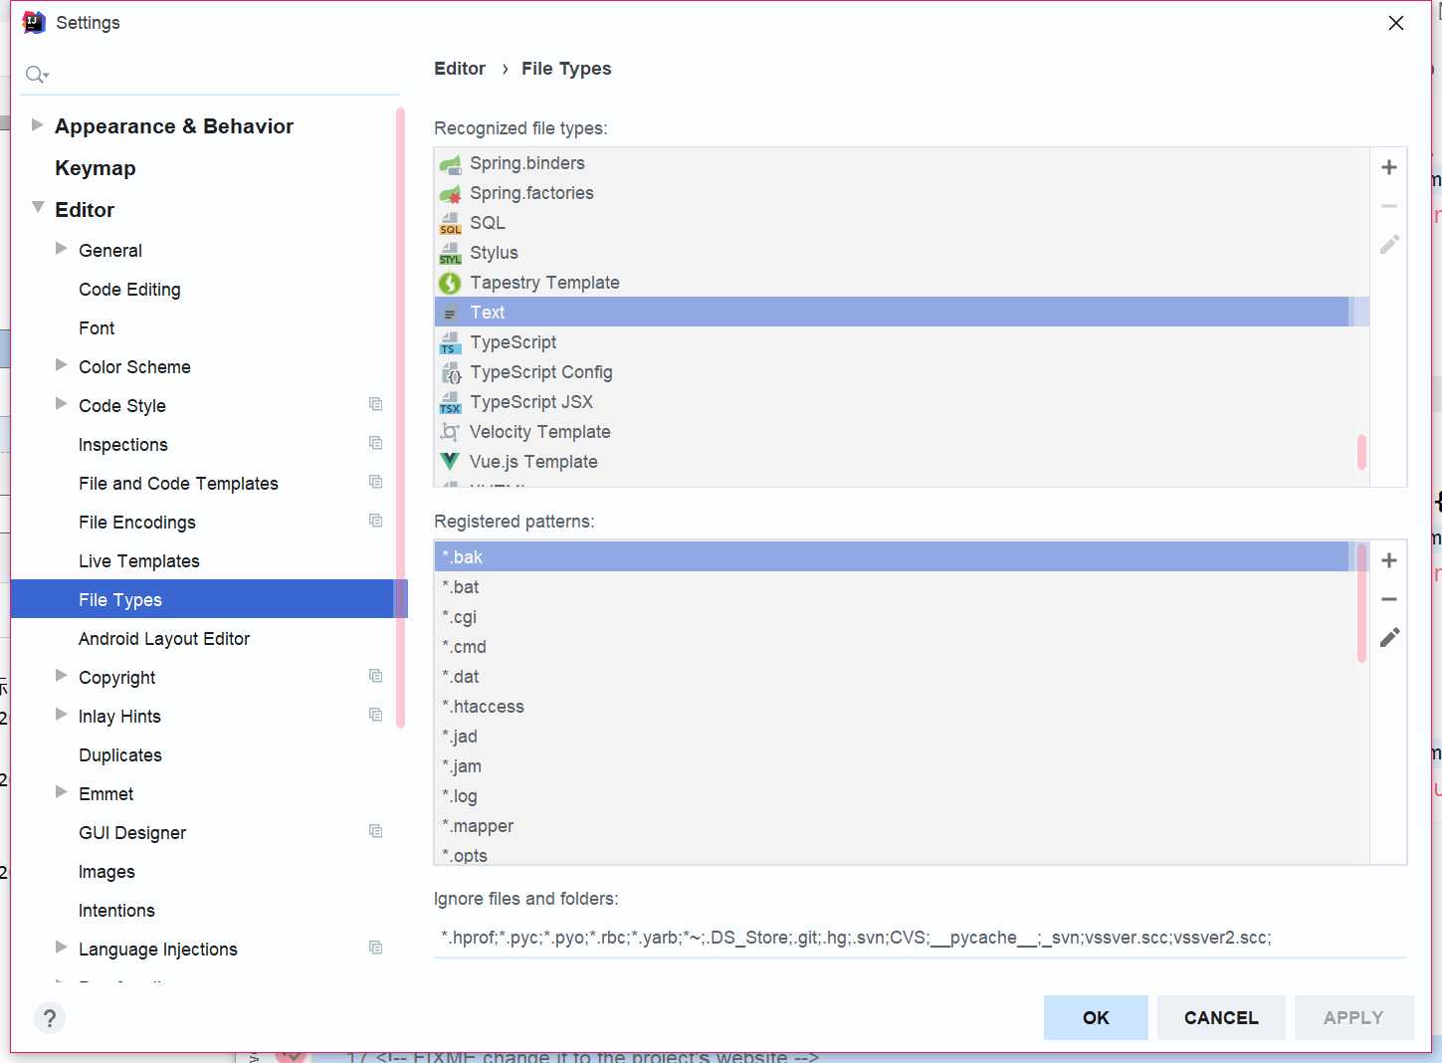Viewport: 1442px width, 1063px height.
Task: Click the Ignore files and folders field
Action: (x=920, y=938)
